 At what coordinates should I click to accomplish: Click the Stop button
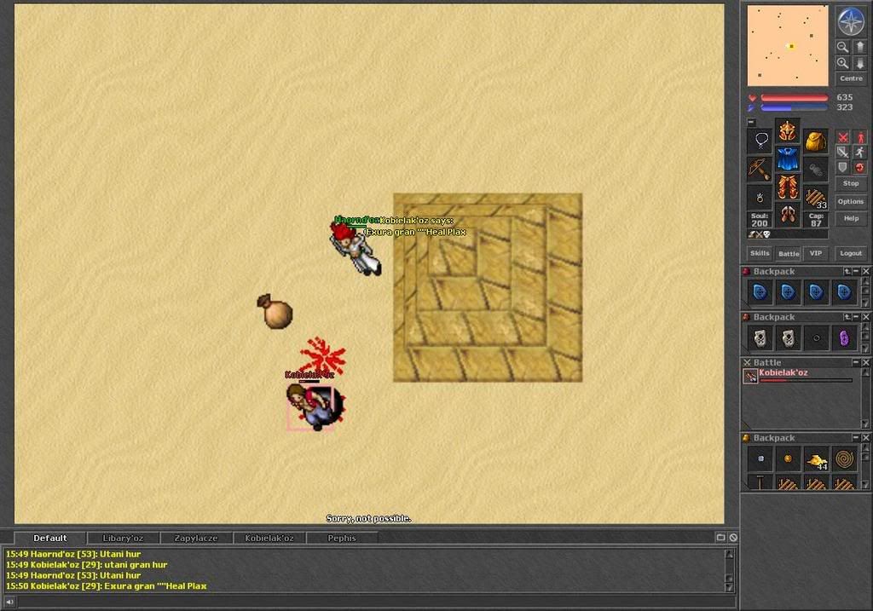[x=851, y=183]
